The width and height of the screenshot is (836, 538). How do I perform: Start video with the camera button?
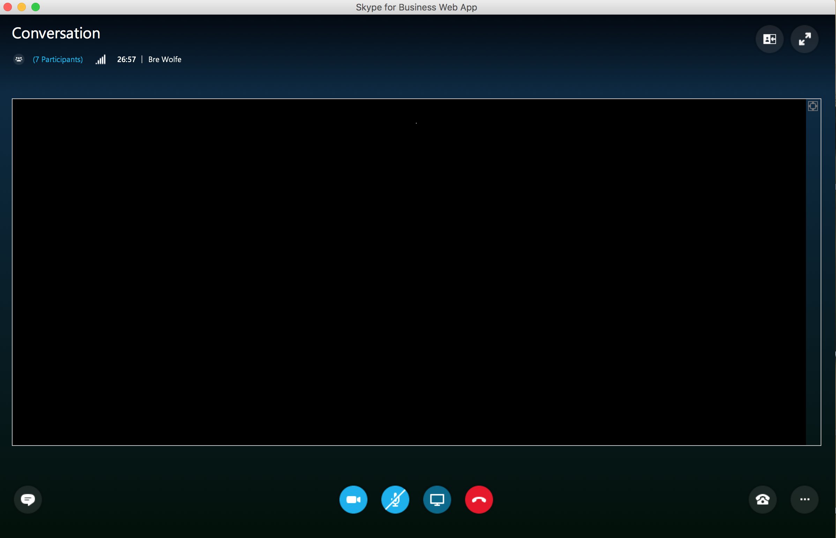click(353, 500)
